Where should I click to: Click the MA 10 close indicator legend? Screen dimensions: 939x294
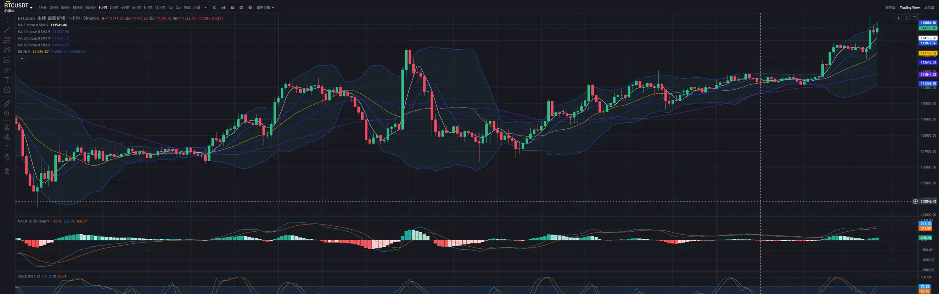coord(43,32)
